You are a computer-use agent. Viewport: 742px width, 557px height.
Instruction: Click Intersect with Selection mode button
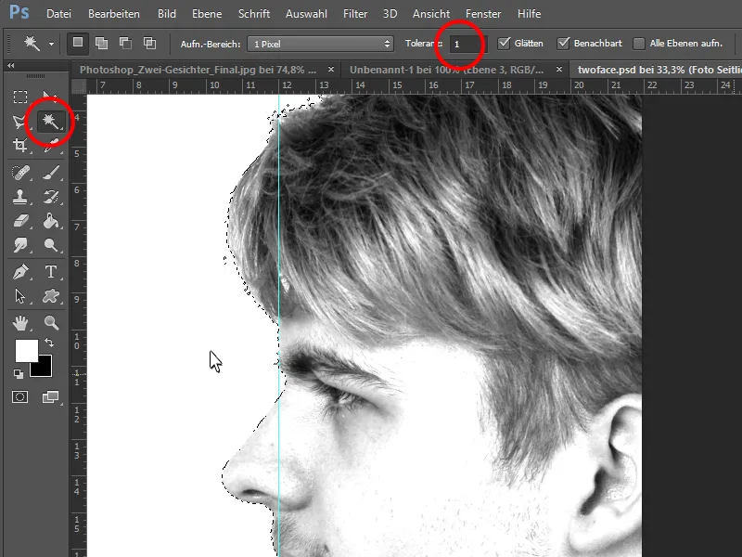pos(149,43)
